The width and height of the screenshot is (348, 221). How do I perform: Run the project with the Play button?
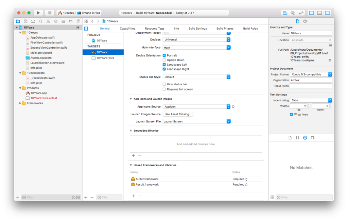tap(38, 13)
